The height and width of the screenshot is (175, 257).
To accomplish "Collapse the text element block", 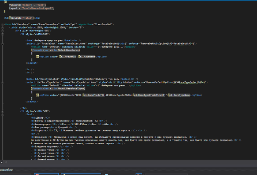I will tap(2, 114).
